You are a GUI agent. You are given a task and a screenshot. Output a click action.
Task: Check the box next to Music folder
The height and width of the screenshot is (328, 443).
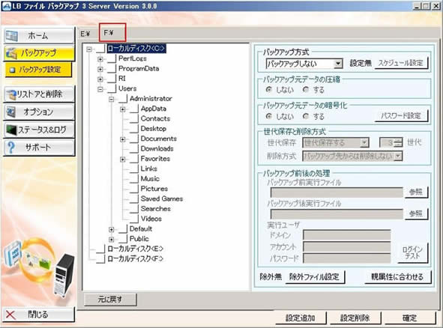pyautogui.click(x=134, y=179)
